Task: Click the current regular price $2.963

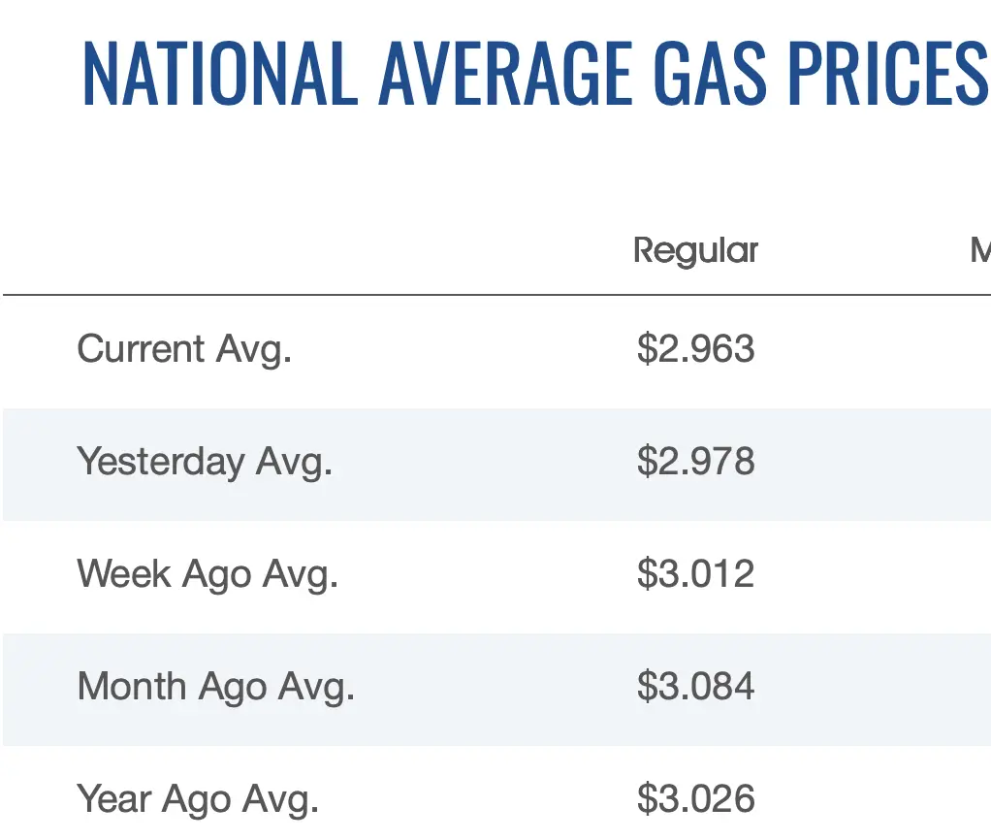Action: 695,349
